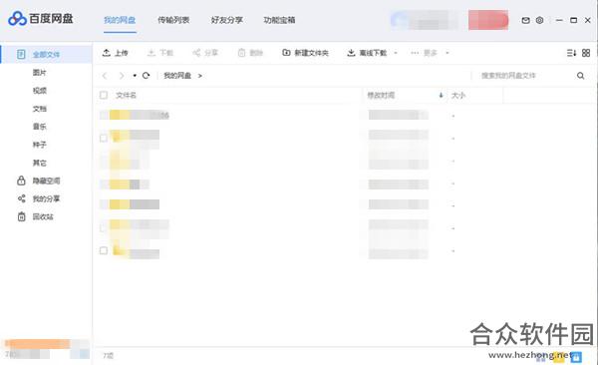The height and width of the screenshot is (365, 598).
Task: Expand the breadcrumb arrow after 我的网盘
Action: pyautogui.click(x=200, y=76)
